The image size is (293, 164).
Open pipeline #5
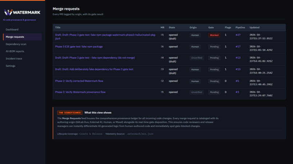point(237,81)
